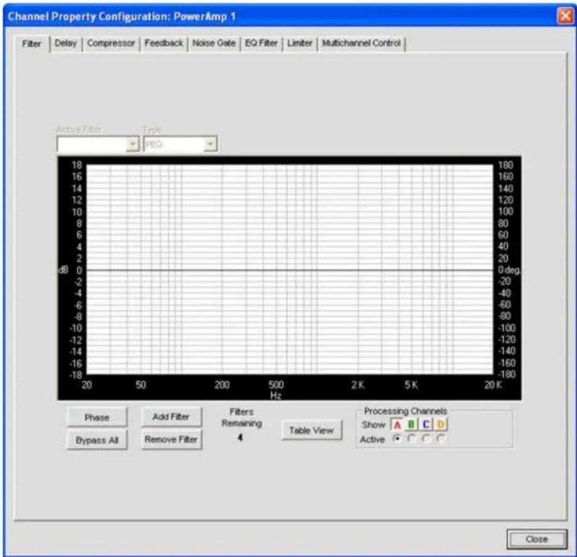Click the Close button at bottom
This screenshot has width=577, height=557.
pyautogui.click(x=537, y=539)
